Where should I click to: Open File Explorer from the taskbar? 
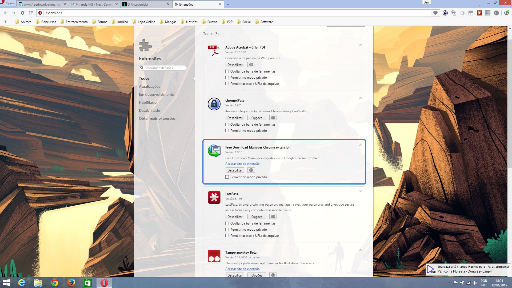point(38,283)
